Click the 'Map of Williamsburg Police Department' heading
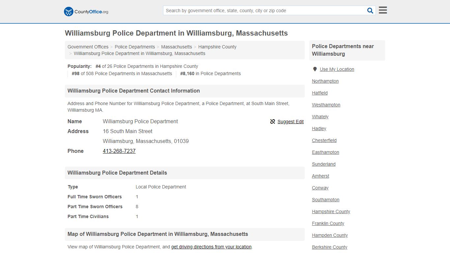450x253 pixels. point(158,234)
